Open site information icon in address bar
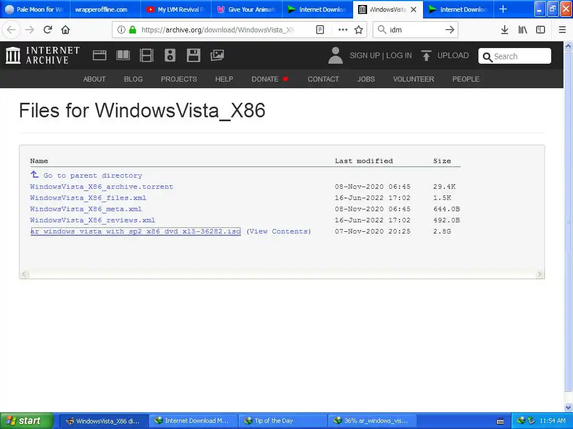 121,30
